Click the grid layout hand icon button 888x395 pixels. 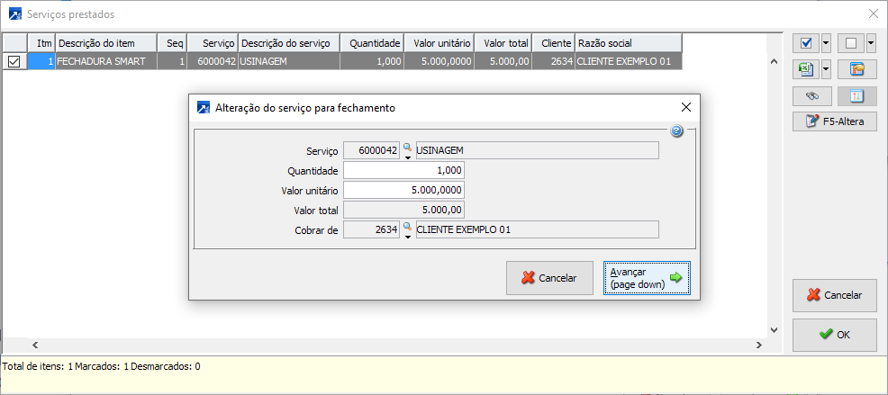857,69
